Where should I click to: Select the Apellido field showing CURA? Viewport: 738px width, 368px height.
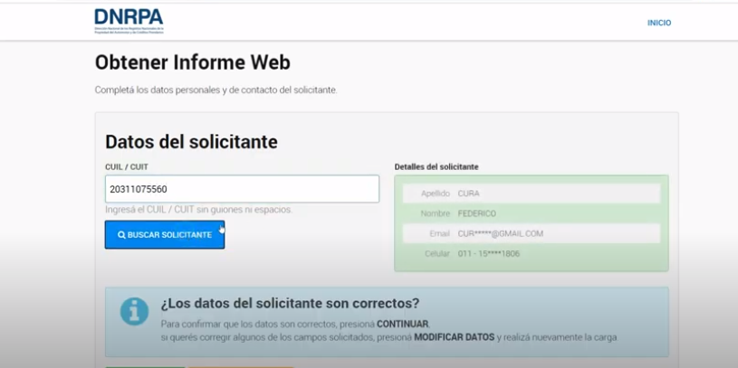[x=532, y=193]
